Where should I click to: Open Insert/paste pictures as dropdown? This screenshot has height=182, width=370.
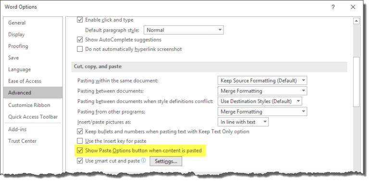tap(243, 122)
